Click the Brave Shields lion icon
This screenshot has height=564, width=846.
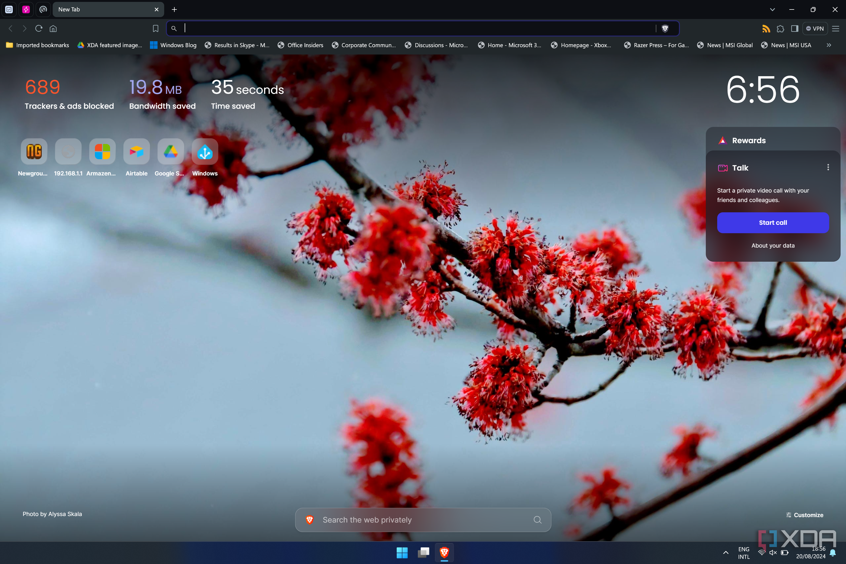tap(665, 28)
